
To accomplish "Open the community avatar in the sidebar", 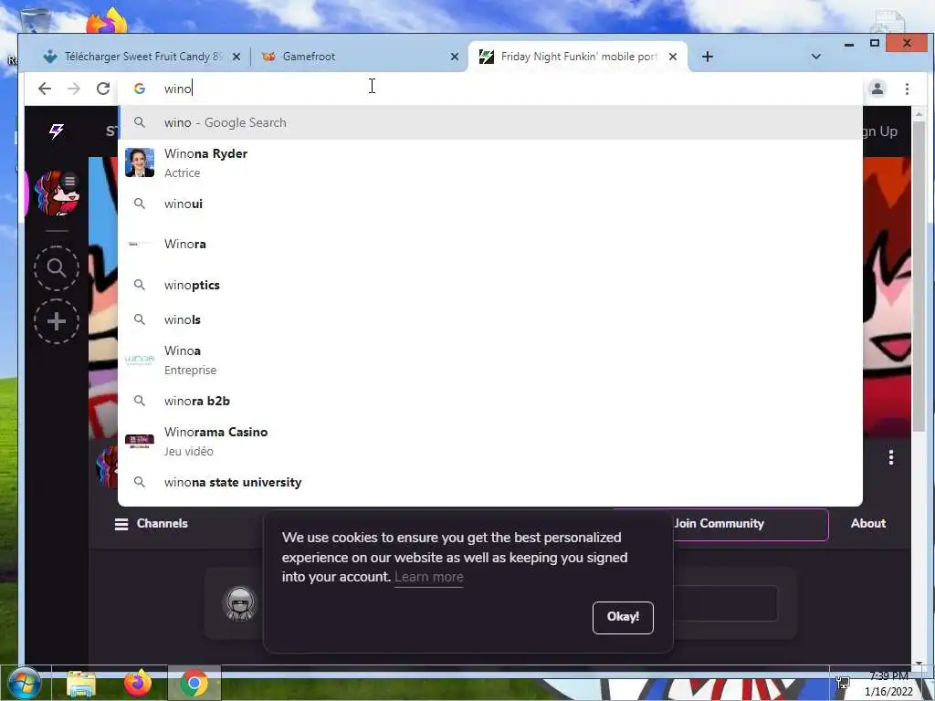I will (x=56, y=194).
